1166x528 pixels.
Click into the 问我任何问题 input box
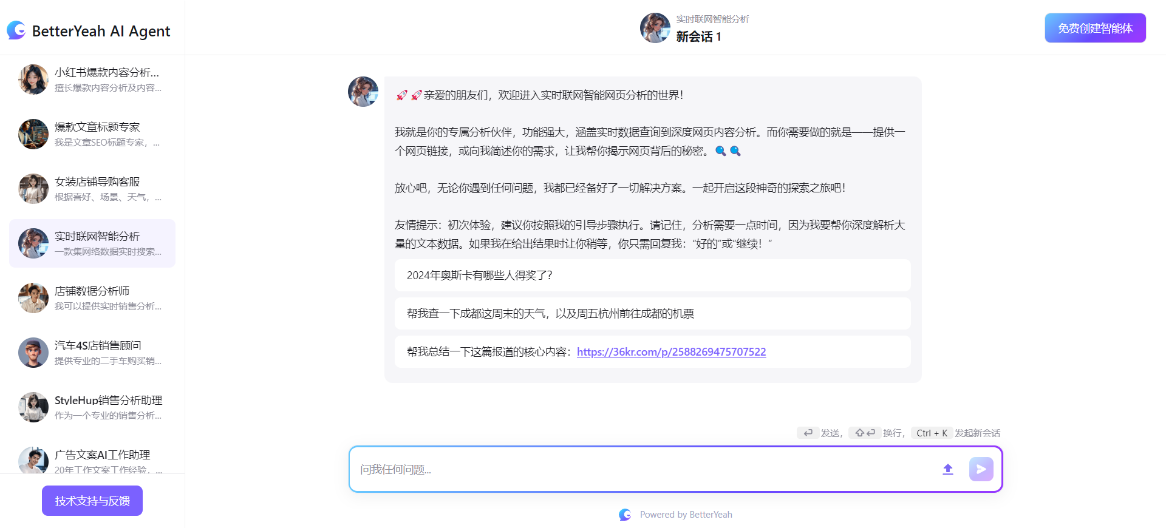(x=644, y=469)
